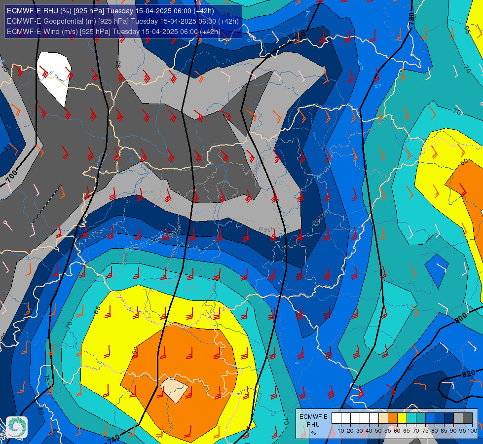Viewport: 483px width, 444px height.
Task: Click the Pest place name on map
Action: click(x=265, y=229)
